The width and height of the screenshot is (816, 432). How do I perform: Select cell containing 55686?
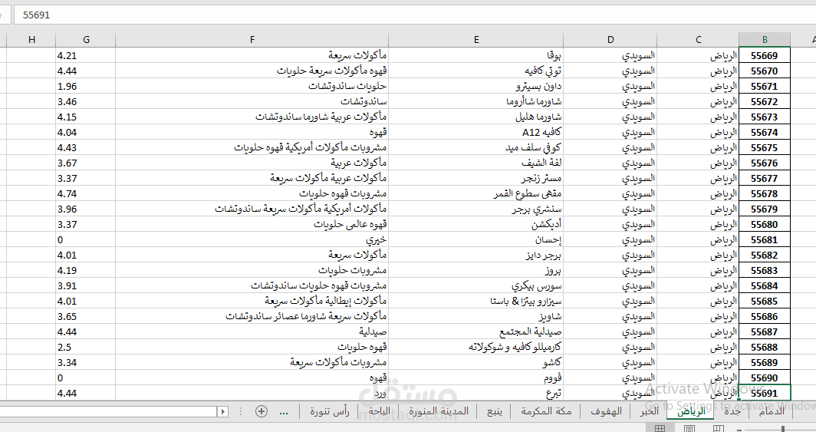pyautogui.click(x=765, y=316)
